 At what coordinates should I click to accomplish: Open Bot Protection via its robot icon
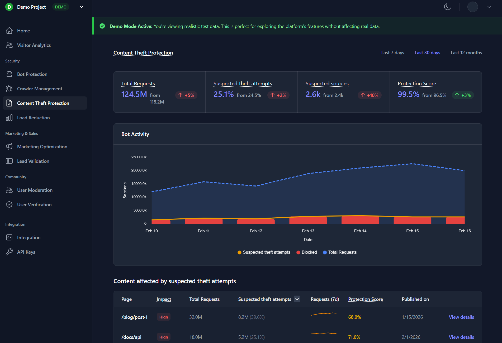pos(9,74)
